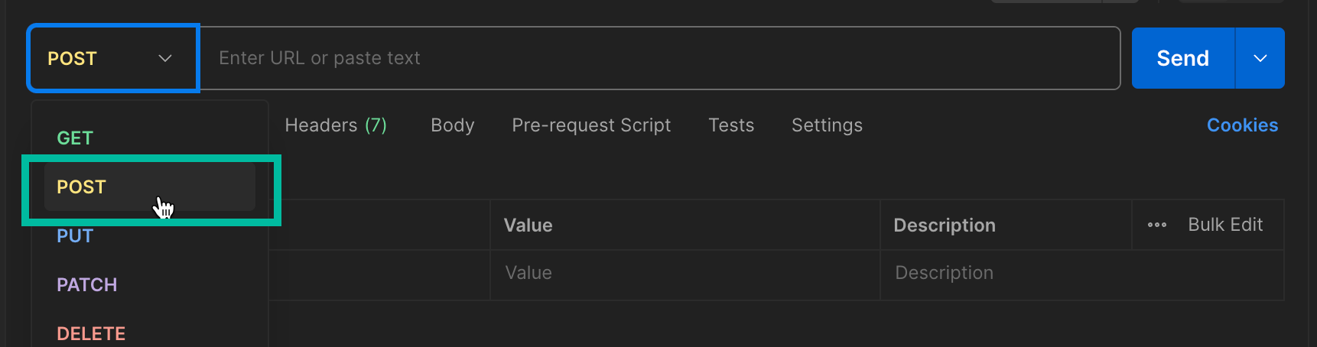Expand the Send button arrow options

click(x=1260, y=58)
